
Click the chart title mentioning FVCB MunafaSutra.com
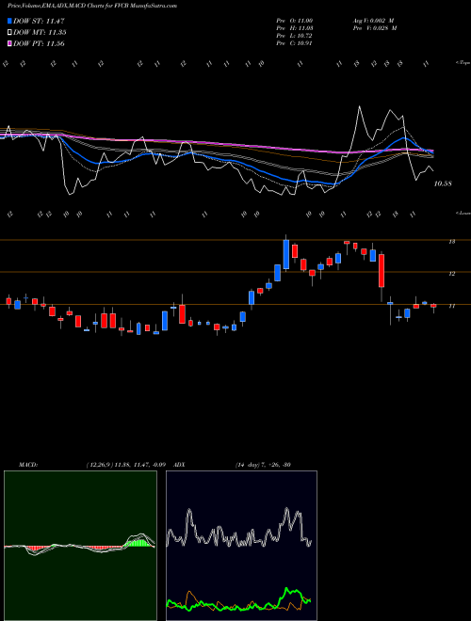click(x=92, y=6)
